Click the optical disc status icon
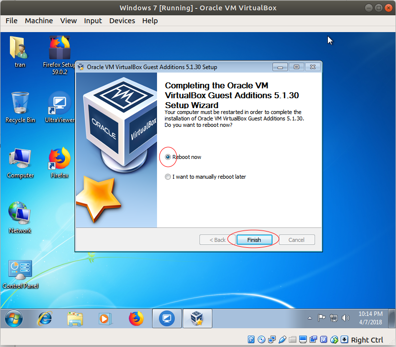Image resolution: width=396 pixels, height=347 pixels. click(x=261, y=340)
